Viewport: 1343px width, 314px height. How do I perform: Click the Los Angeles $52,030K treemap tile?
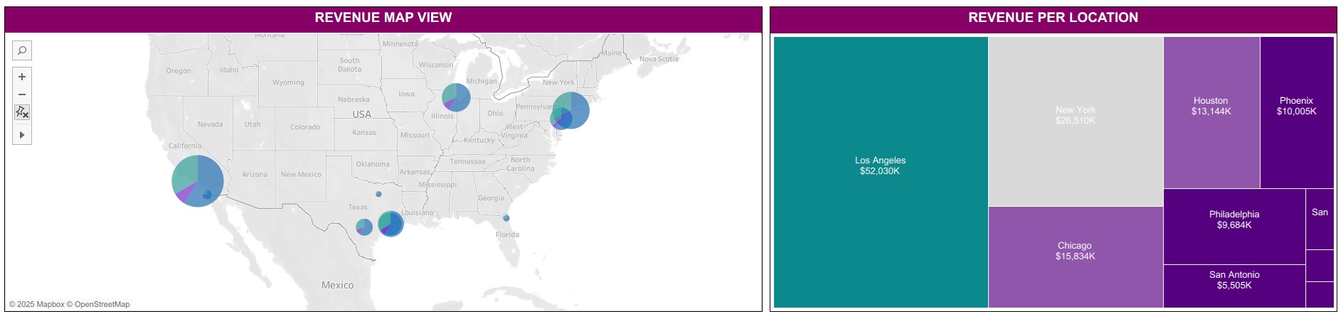point(881,172)
